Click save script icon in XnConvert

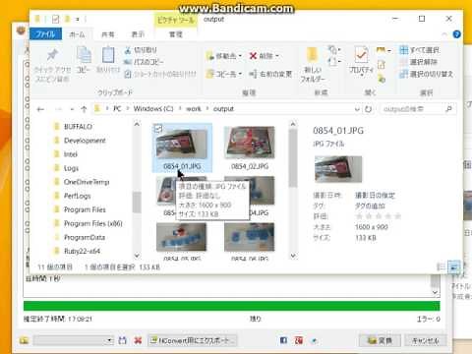coord(122,340)
